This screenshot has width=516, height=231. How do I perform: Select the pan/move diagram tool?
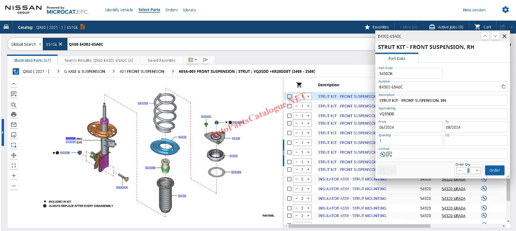14,155
